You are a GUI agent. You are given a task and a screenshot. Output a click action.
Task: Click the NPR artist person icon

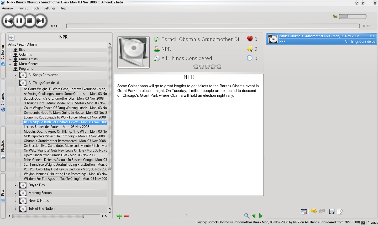pos(157,49)
